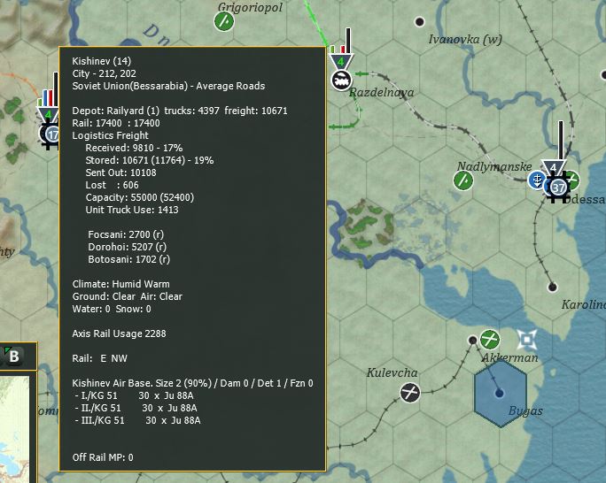
Task: Click the 'Stored: 10671 (11764) - 19%' line
Action: pyautogui.click(x=150, y=160)
